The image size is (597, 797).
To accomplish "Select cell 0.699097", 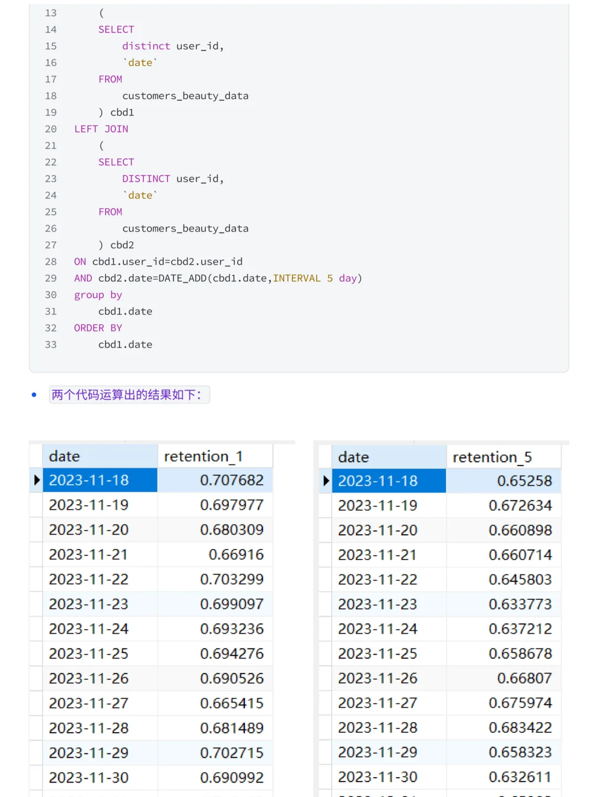I will 215,604.
